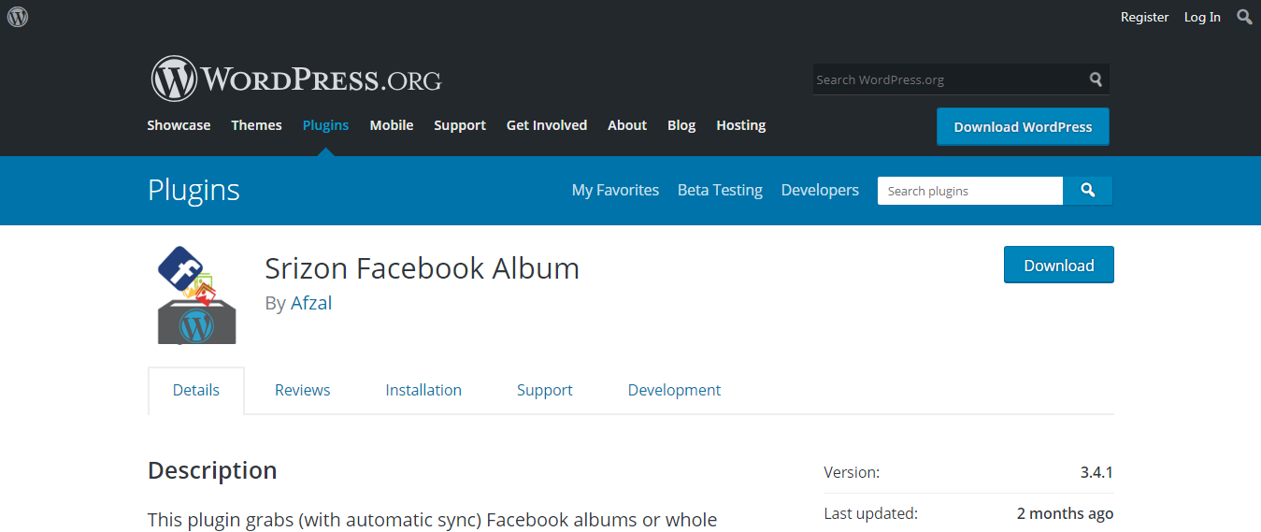The width and height of the screenshot is (1261, 532).
Task: Click the Srizon Facebook Album plugin icon
Action: pos(196,295)
